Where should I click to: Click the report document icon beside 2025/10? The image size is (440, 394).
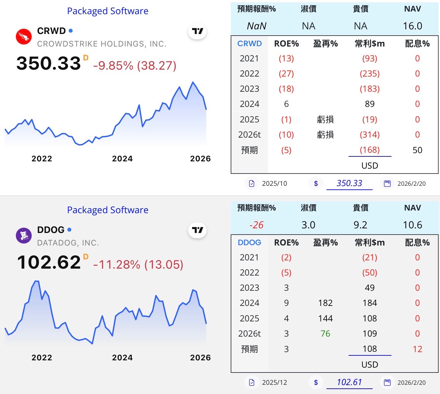(252, 183)
